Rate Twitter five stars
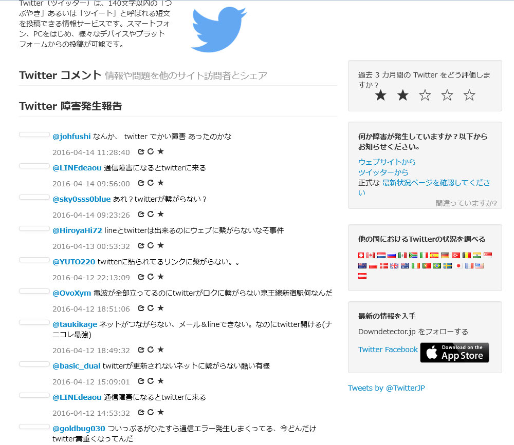The image size is (514, 445). click(x=469, y=95)
